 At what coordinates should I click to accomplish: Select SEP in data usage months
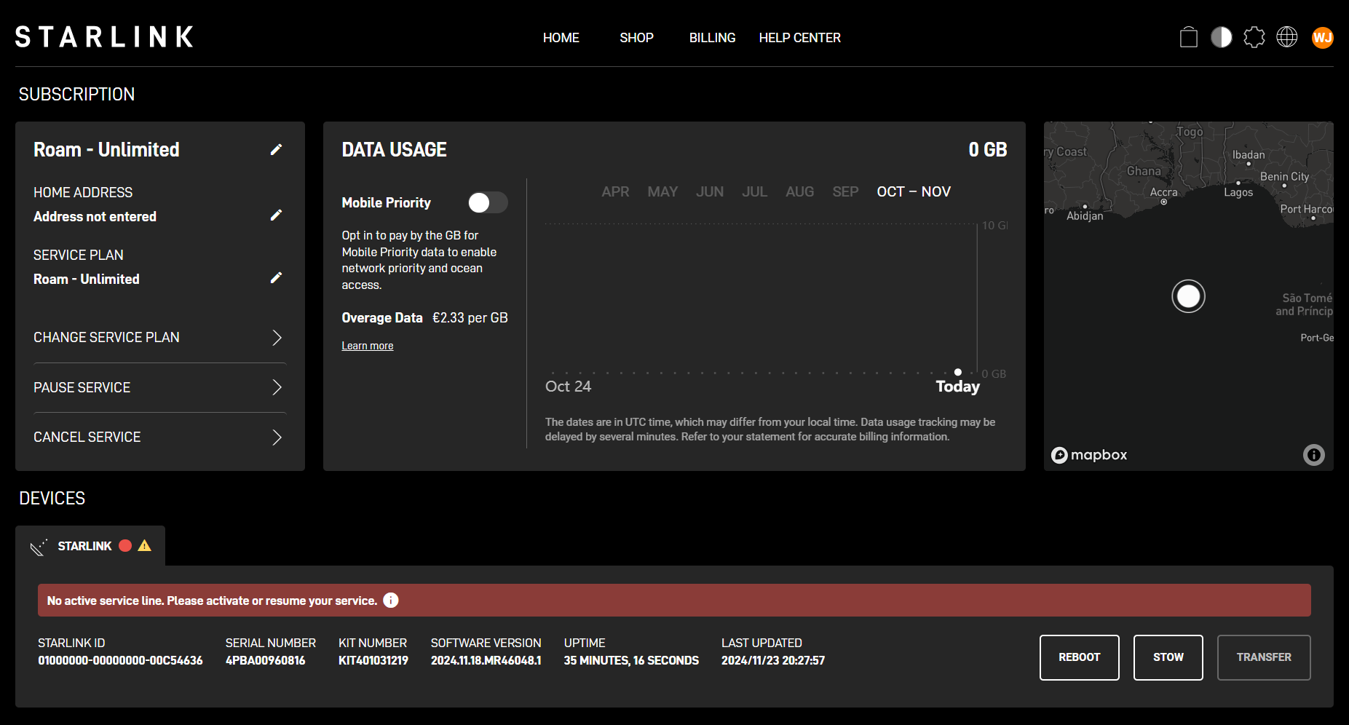(x=845, y=191)
